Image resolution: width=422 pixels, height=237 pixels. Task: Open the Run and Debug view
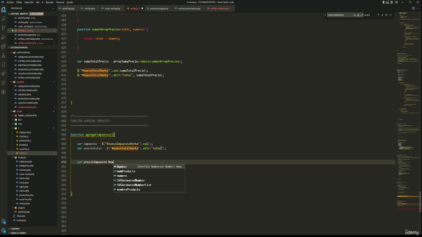point(3,37)
